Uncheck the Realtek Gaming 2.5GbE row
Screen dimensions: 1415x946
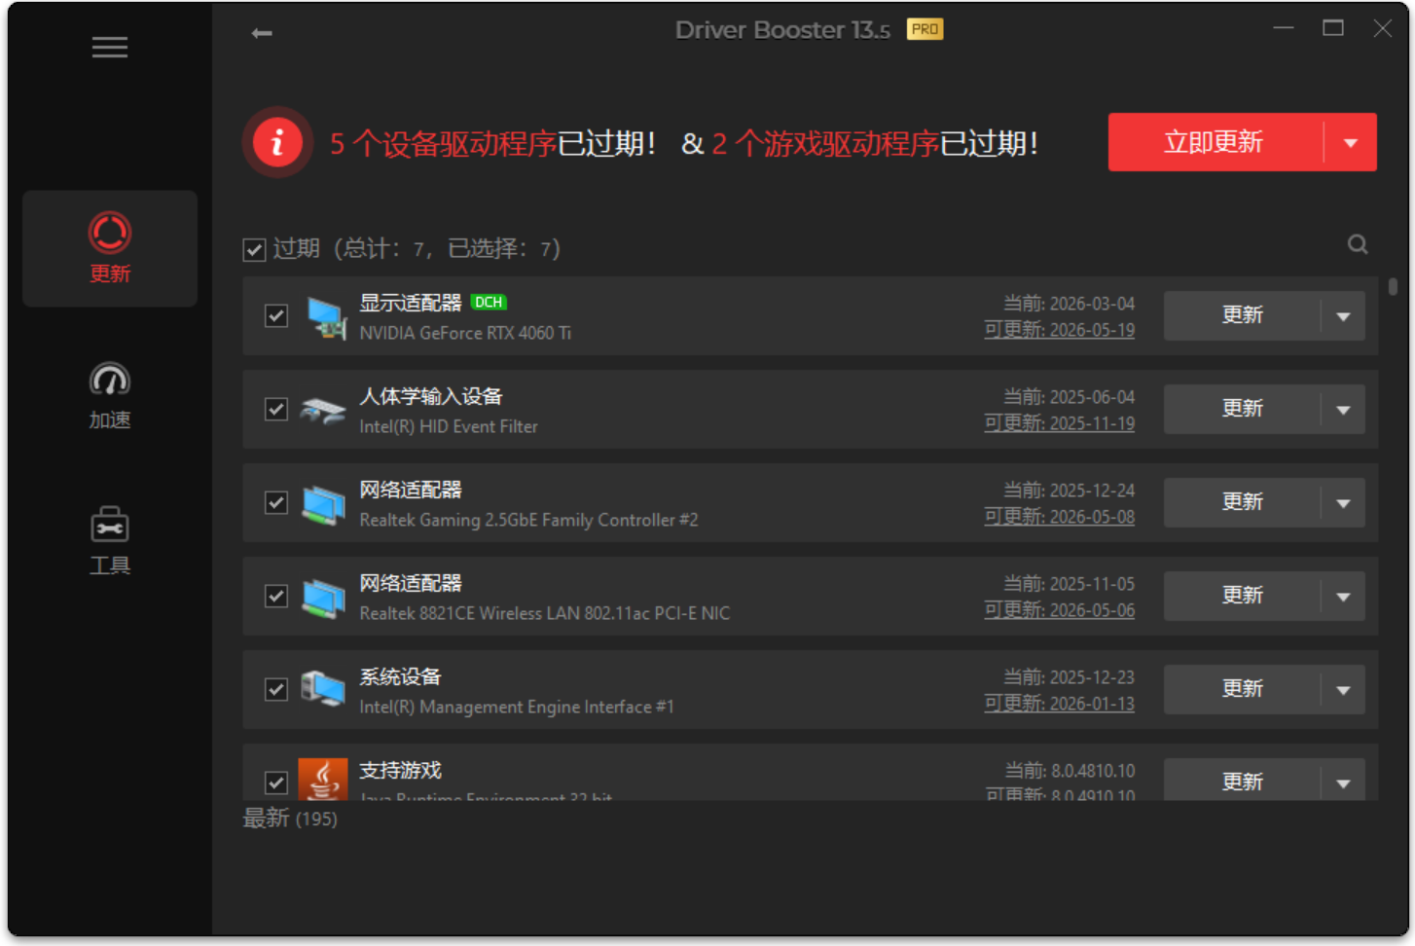pos(276,502)
